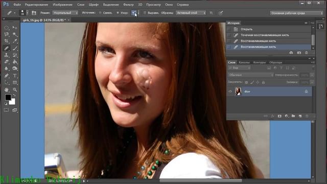This screenshot has height=184, width=327.
Task: Toggle Quick Mask mode
Action: (7, 110)
